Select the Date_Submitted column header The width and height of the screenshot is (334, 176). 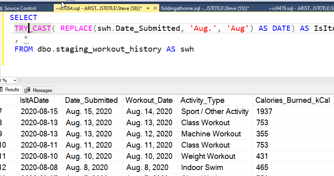coord(91,100)
